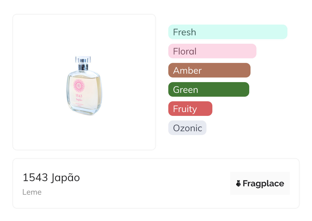Click the silver sprayer collar on bottle
The height and width of the screenshot is (221, 312).
[x=83, y=67]
